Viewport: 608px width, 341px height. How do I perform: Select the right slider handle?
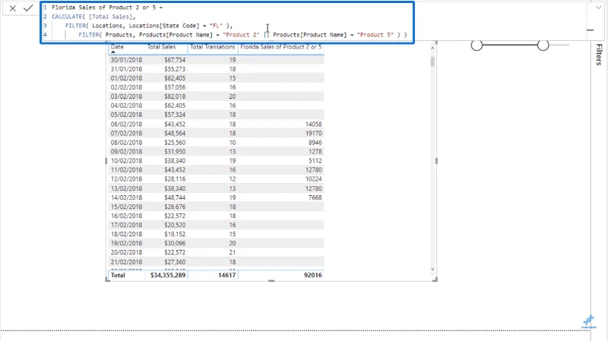click(x=543, y=46)
